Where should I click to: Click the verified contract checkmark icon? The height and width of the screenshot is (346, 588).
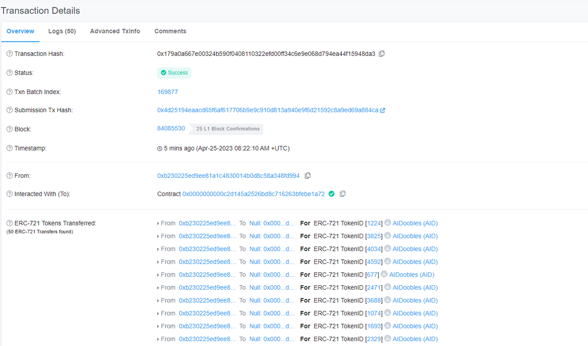pos(331,194)
